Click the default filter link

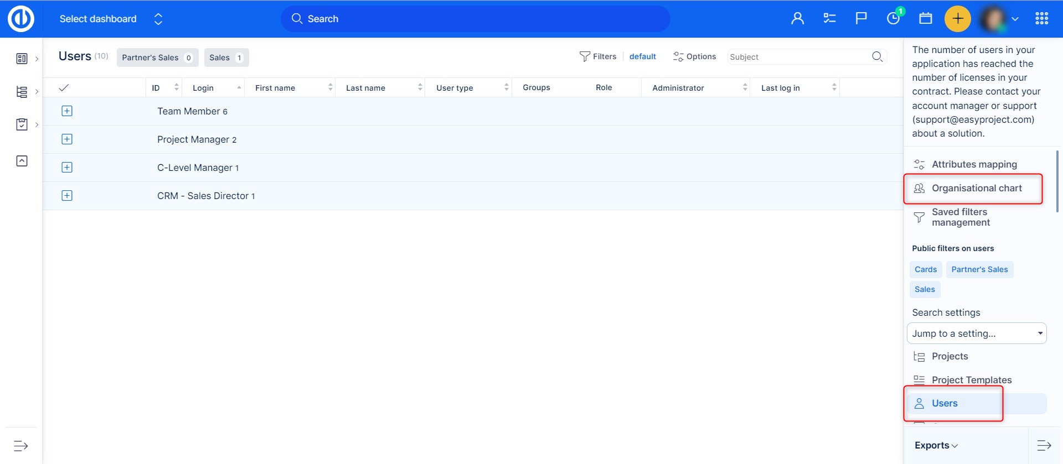point(642,56)
